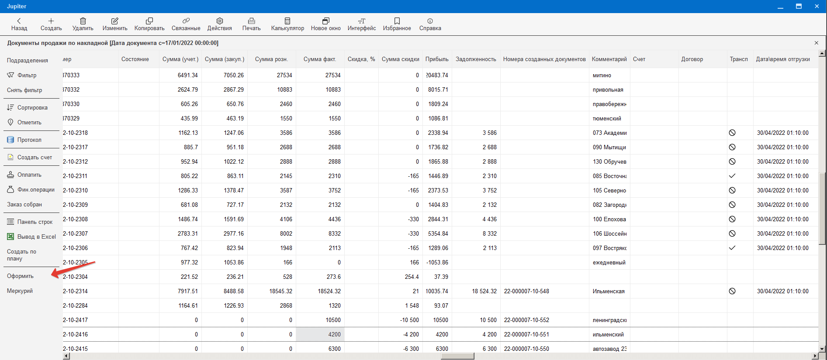This screenshot has height=360, width=827.
Task: Open a new window with Новое окно
Action: (326, 24)
